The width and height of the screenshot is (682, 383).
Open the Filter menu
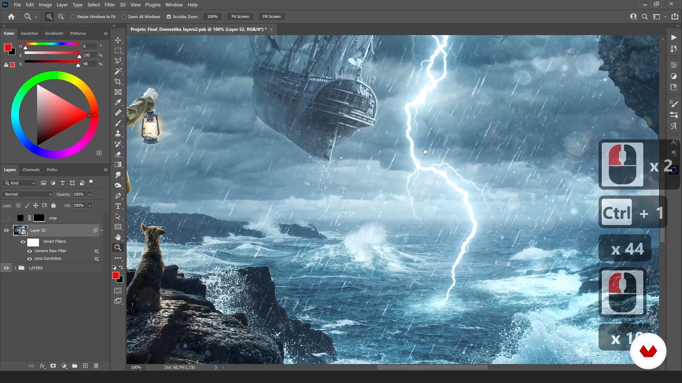(110, 5)
